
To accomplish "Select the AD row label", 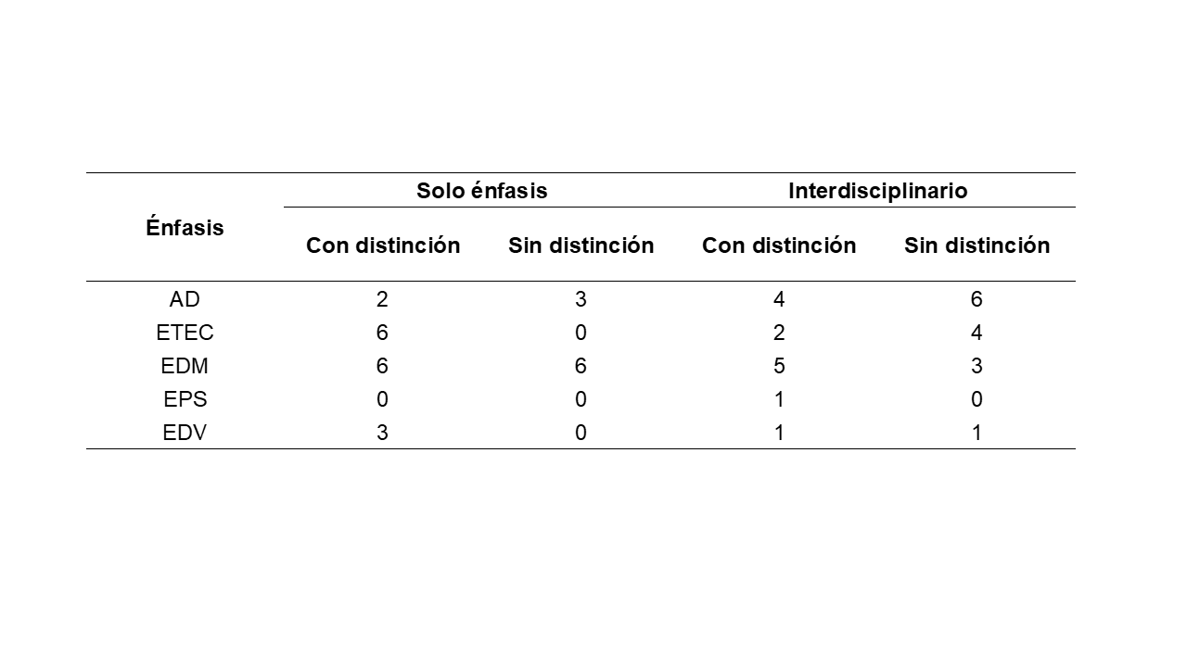I will pyautogui.click(x=185, y=299).
